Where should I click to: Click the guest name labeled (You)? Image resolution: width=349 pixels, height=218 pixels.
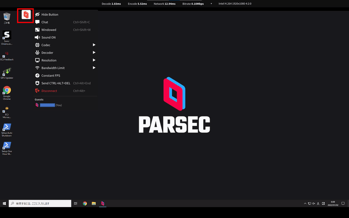tap(51, 105)
